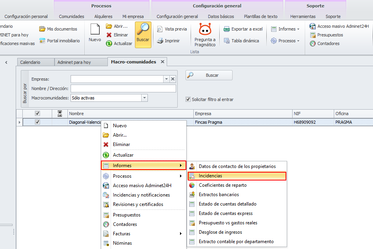373x249 pixels.
Task: Open Pregunta a Pragmático robot icon
Action: 205,31
